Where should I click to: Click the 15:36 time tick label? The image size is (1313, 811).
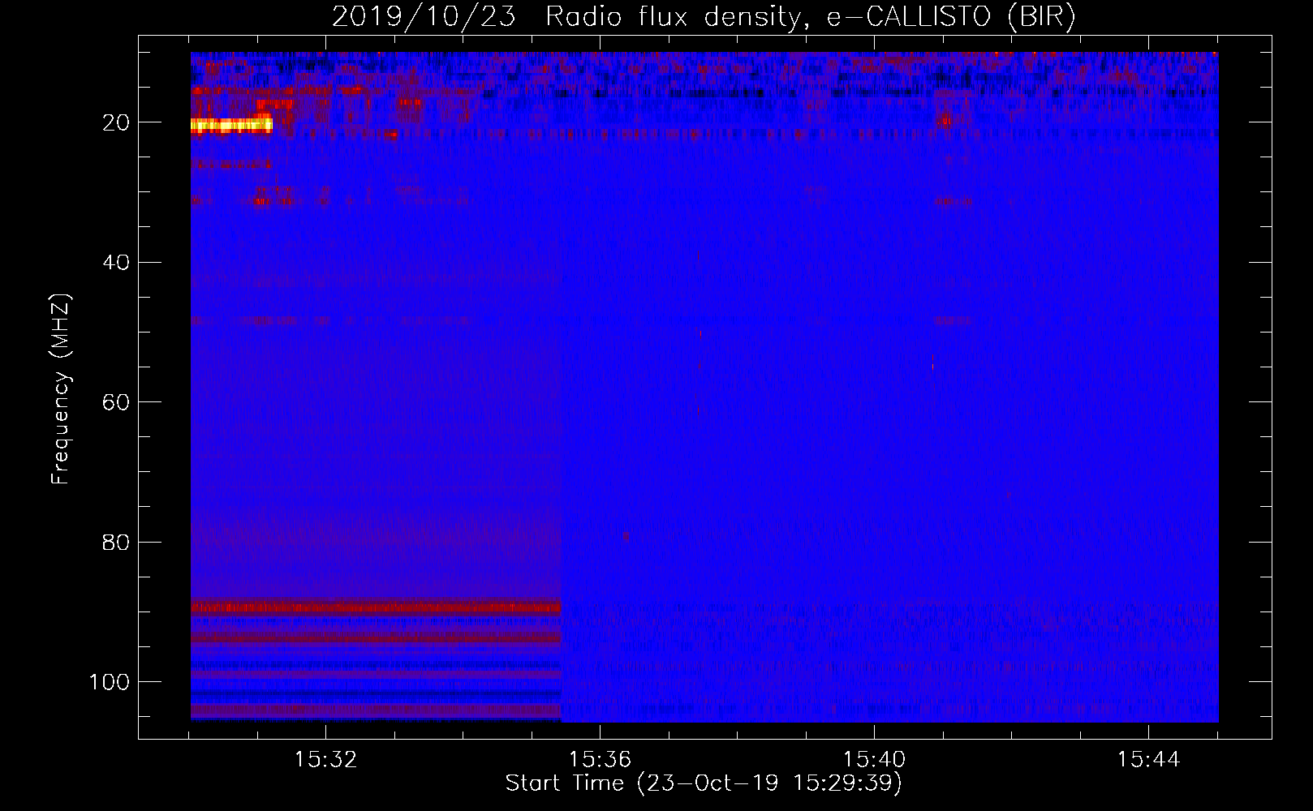[600, 760]
